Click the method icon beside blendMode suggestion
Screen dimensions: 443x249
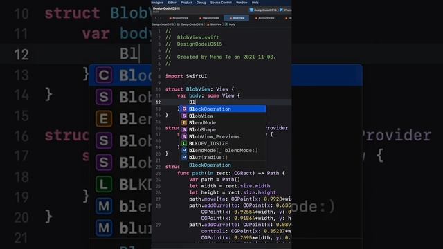(x=184, y=151)
